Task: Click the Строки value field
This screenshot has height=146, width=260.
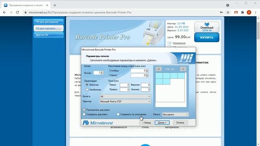Action: pos(138,75)
